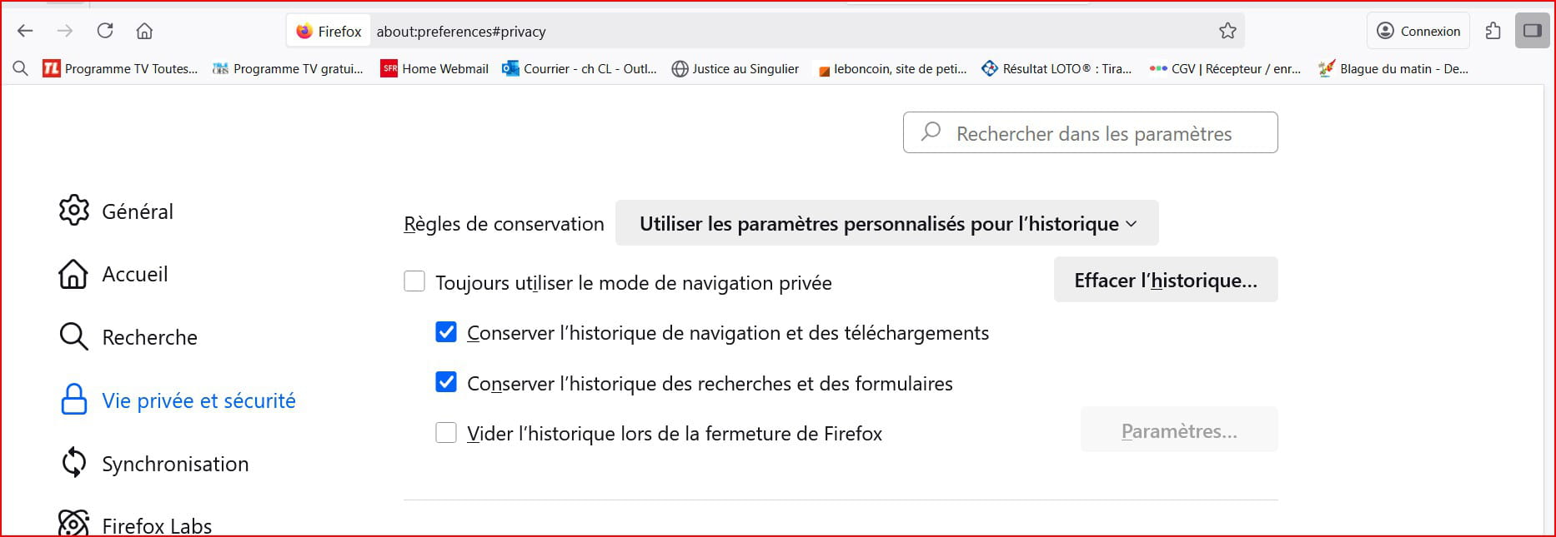Click the browser back arrow

pos(25,31)
